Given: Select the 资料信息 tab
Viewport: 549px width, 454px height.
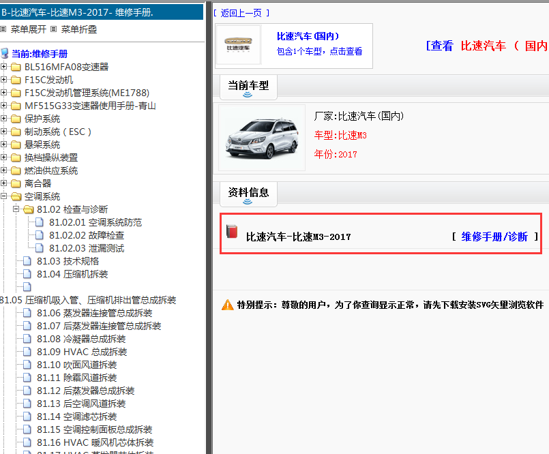Looking at the screenshot, I should pyautogui.click(x=248, y=194).
